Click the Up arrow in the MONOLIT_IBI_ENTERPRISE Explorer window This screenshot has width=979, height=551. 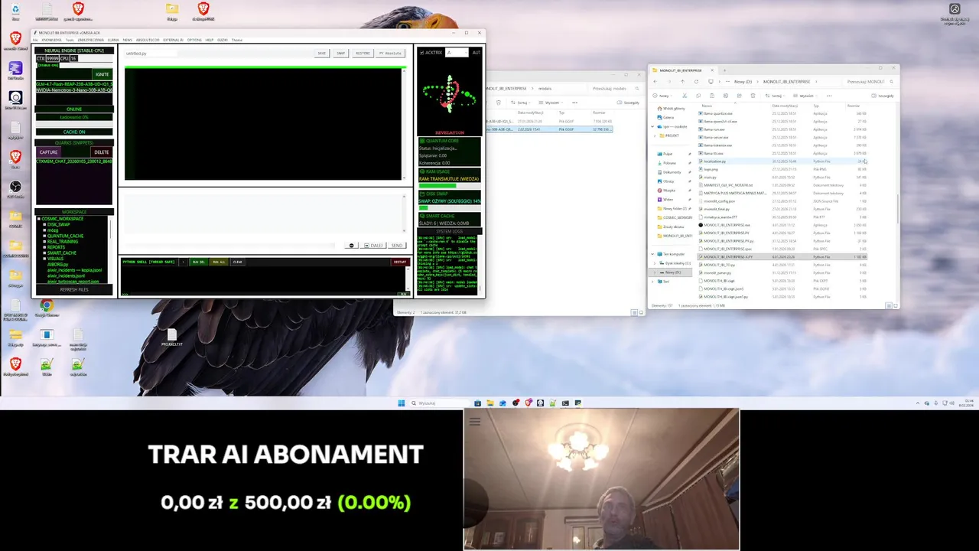[683, 82]
